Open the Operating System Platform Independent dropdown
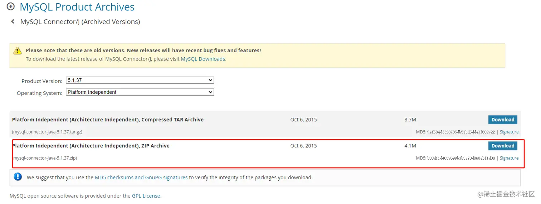The image size is (541, 204). point(140,92)
